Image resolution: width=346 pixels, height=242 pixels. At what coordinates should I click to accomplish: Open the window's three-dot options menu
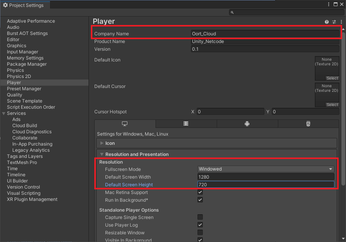pyautogui.click(x=329, y=4)
